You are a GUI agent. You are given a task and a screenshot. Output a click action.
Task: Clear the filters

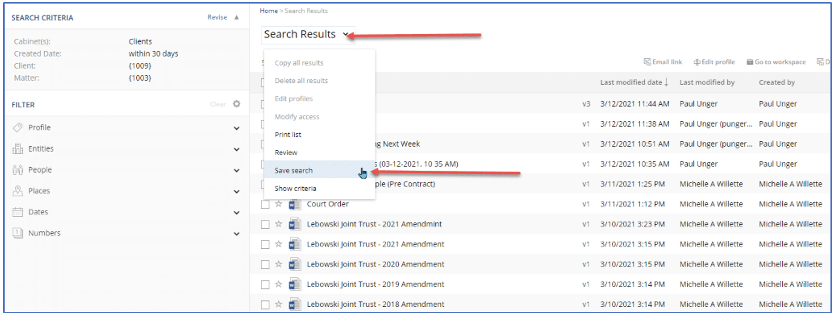(x=218, y=104)
